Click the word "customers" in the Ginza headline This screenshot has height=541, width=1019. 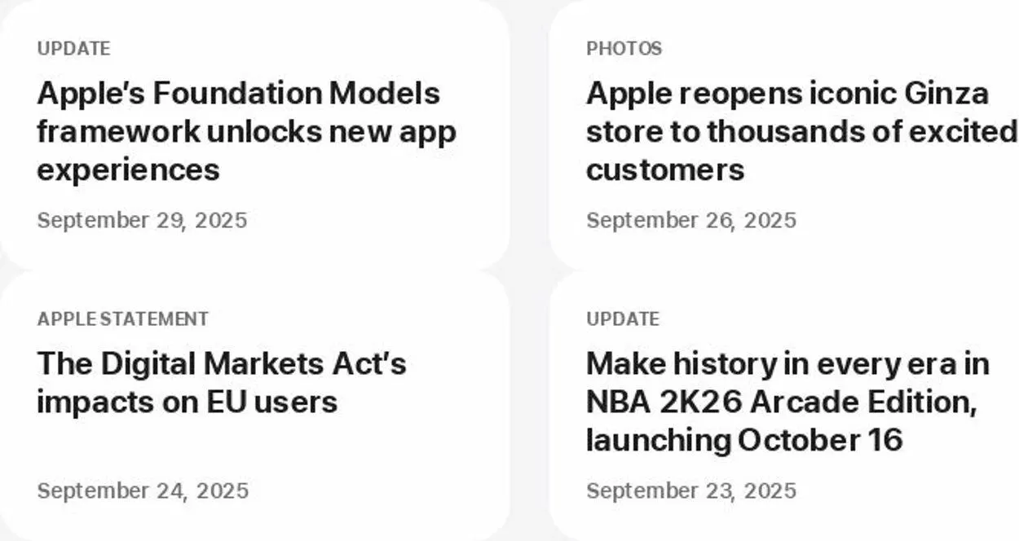coord(664,170)
